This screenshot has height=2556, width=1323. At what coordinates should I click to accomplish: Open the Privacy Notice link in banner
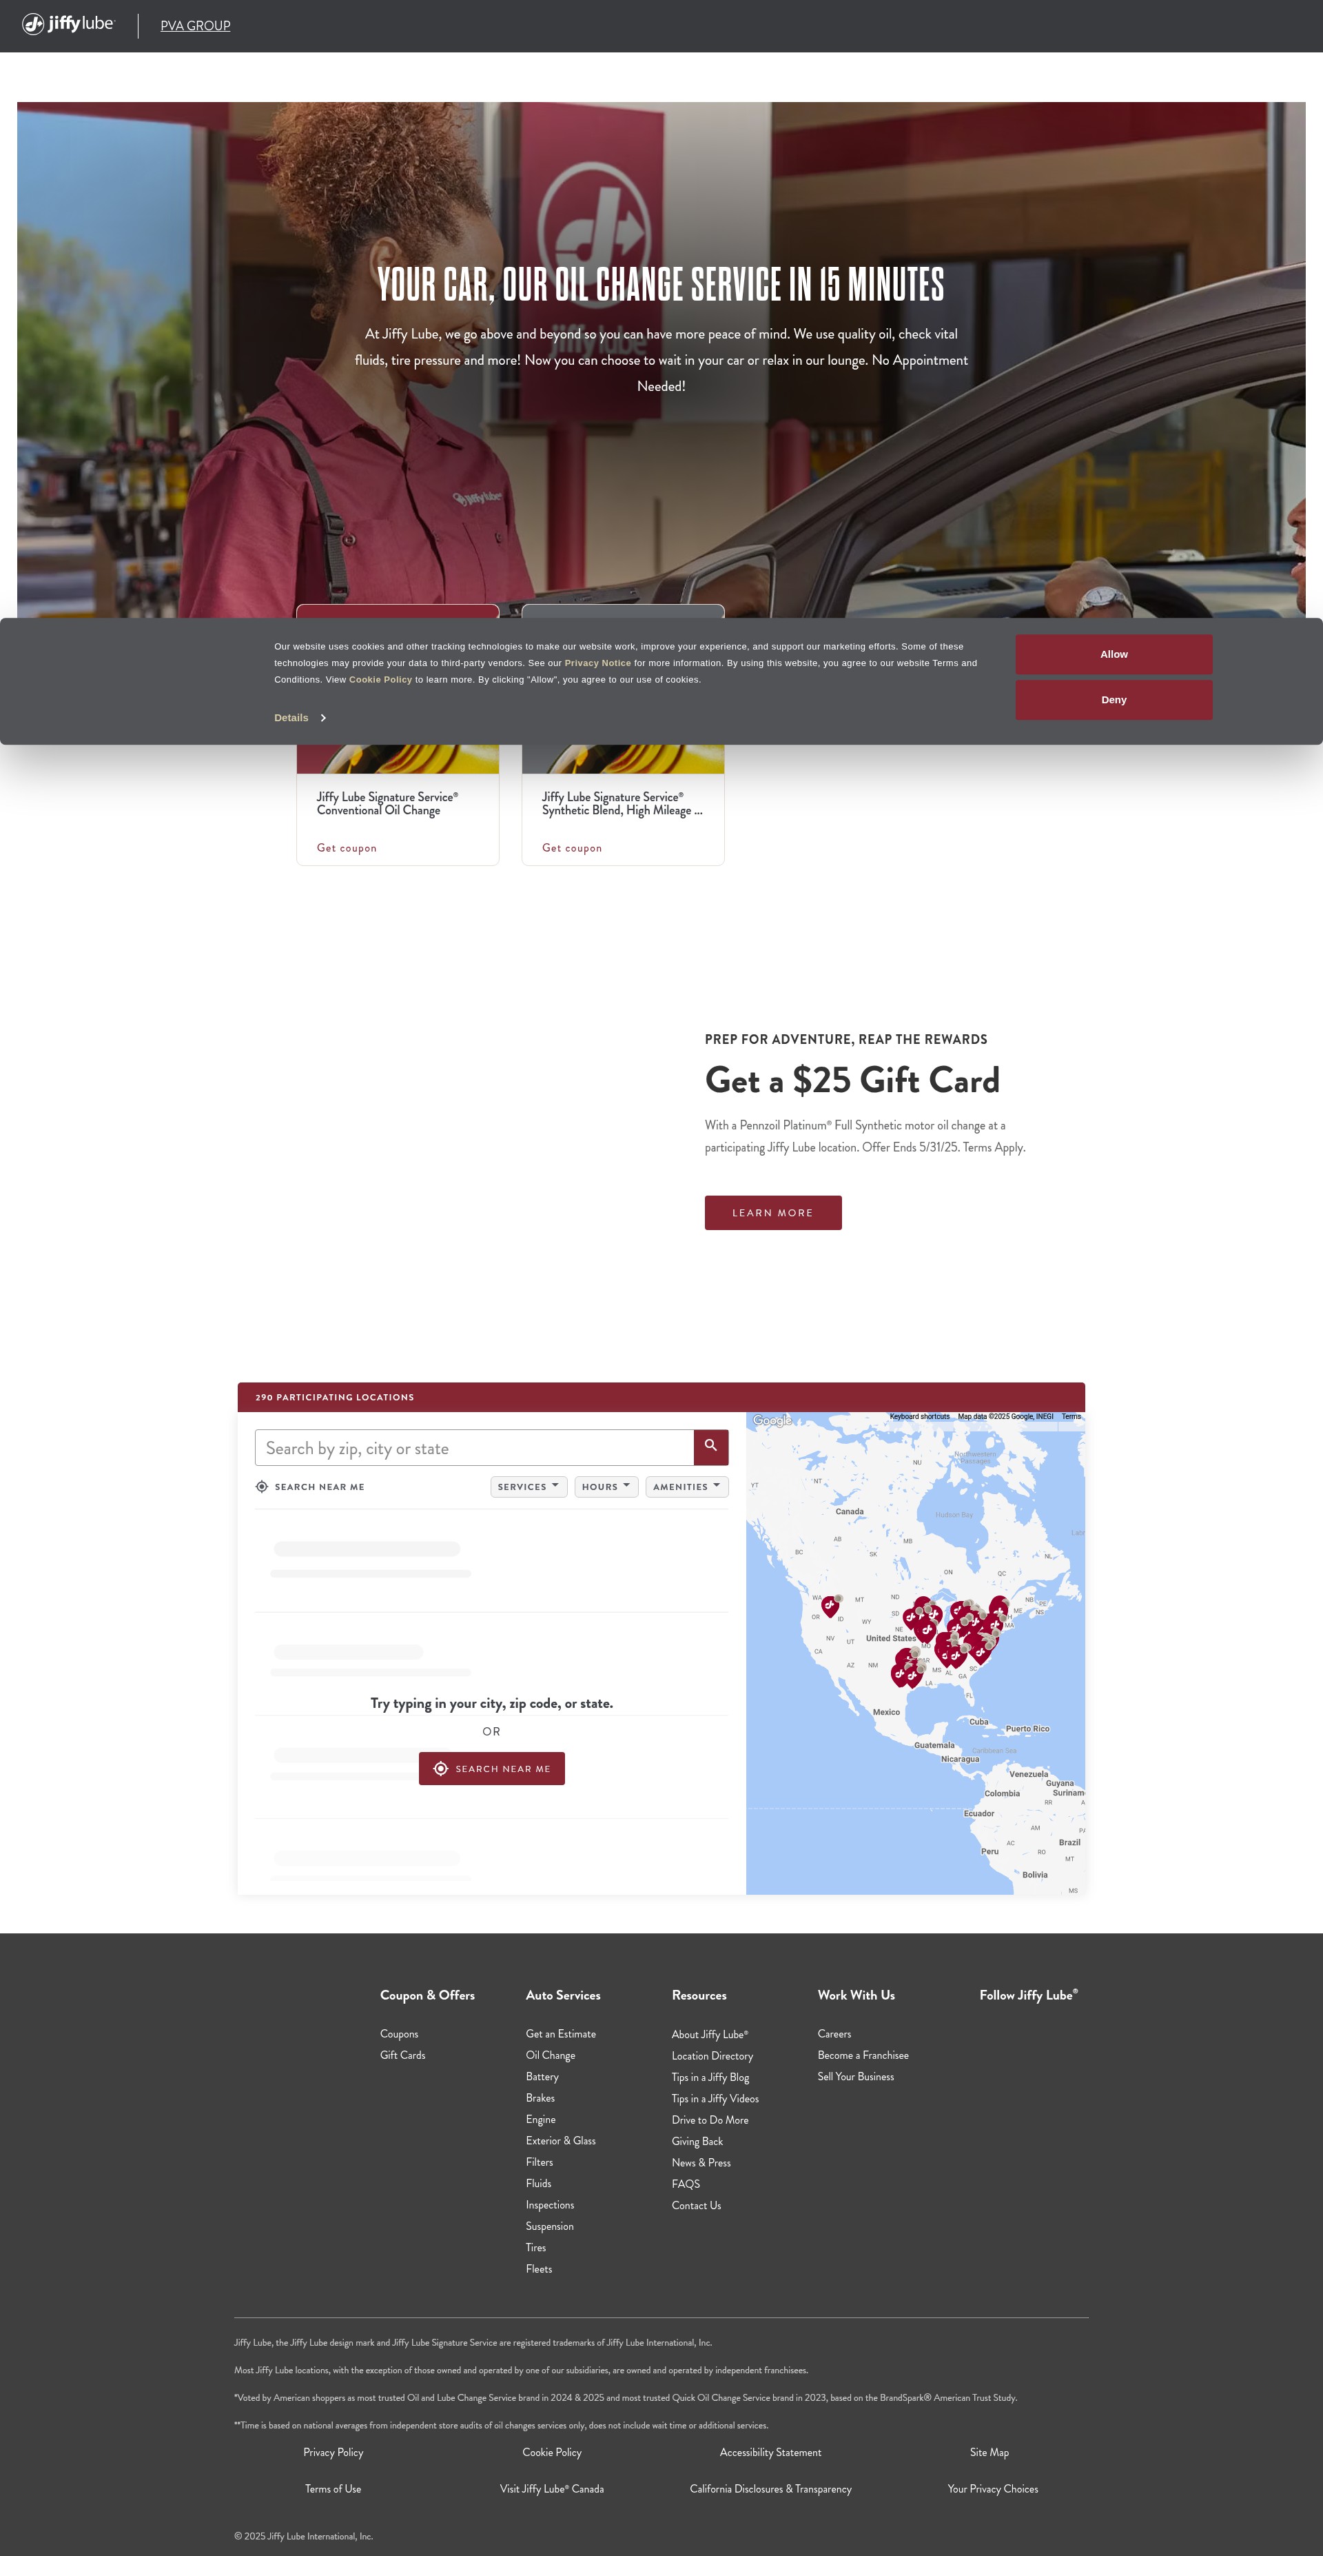(x=597, y=663)
